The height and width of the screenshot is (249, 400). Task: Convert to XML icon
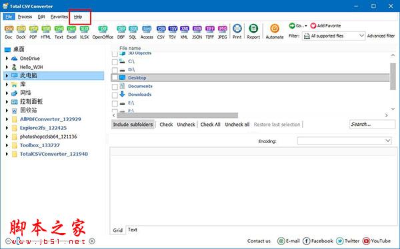click(184, 29)
